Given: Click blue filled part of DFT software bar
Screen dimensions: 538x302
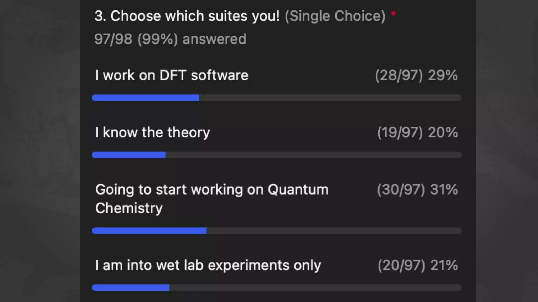Looking at the screenshot, I should 146,98.
